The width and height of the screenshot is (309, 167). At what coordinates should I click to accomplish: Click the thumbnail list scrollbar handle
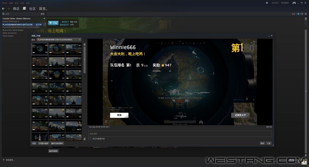click(x=84, y=60)
